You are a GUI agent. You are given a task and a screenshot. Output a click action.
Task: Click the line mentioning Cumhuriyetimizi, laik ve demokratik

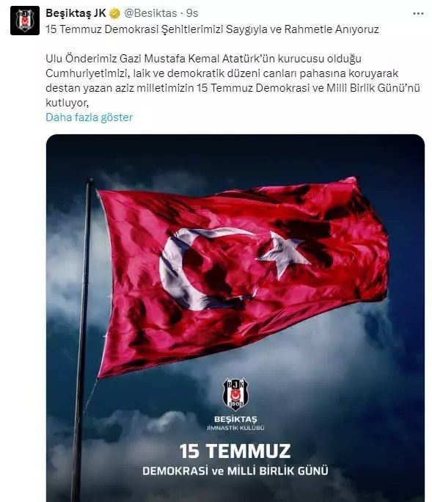(222, 73)
